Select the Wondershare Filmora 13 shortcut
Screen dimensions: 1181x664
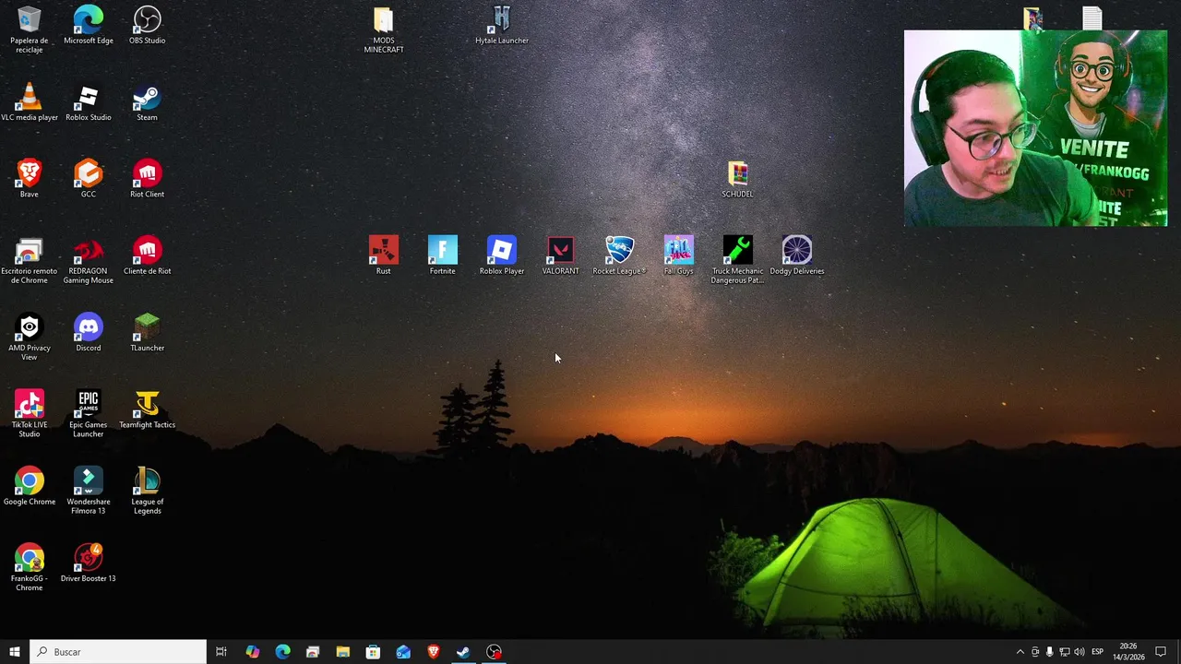click(x=89, y=491)
